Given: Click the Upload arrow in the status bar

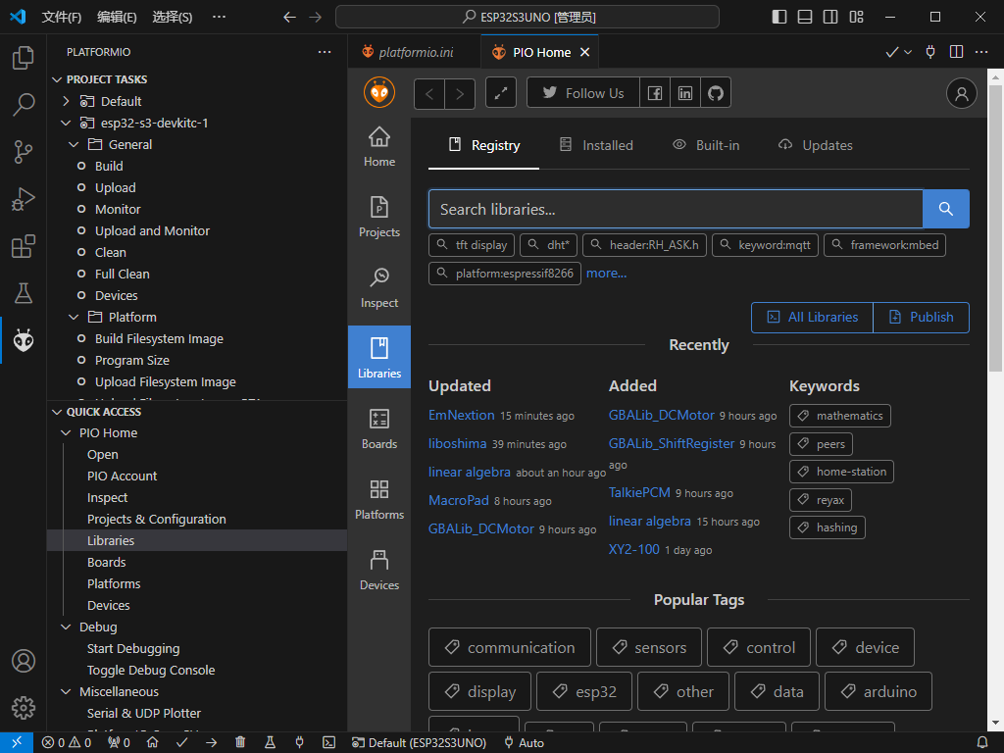Looking at the screenshot, I should (x=212, y=742).
